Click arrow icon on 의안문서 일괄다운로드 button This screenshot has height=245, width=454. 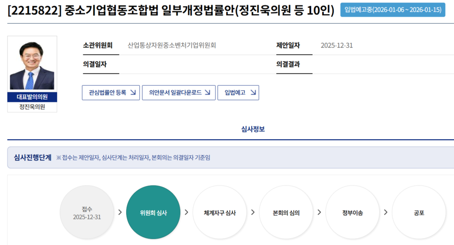(209, 93)
